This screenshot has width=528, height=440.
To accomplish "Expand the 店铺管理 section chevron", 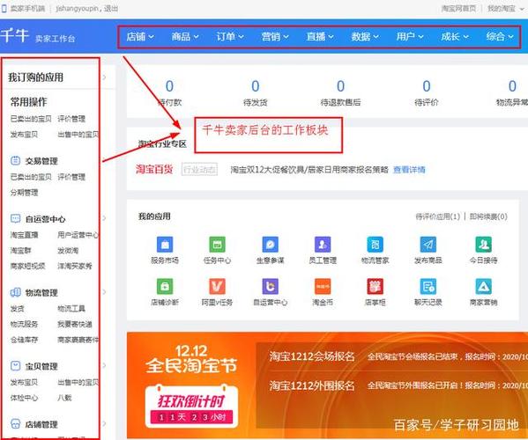I will click(x=104, y=423).
